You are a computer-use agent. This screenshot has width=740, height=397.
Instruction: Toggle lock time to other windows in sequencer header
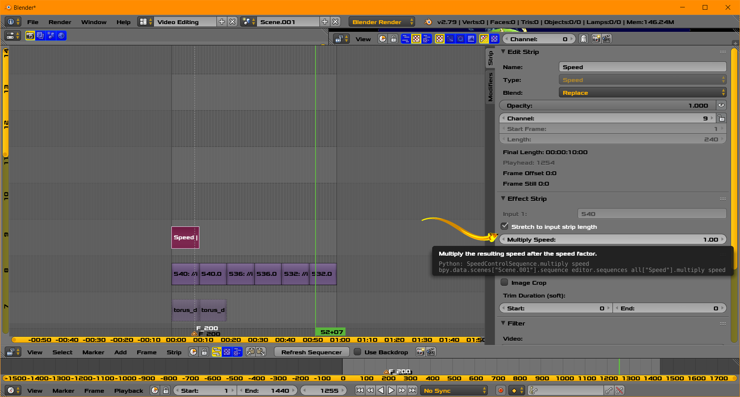[x=204, y=352]
